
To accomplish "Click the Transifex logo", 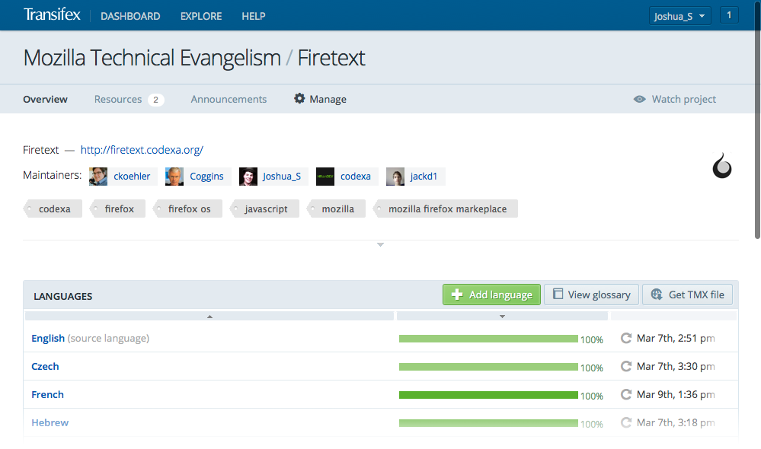I will pyautogui.click(x=52, y=15).
